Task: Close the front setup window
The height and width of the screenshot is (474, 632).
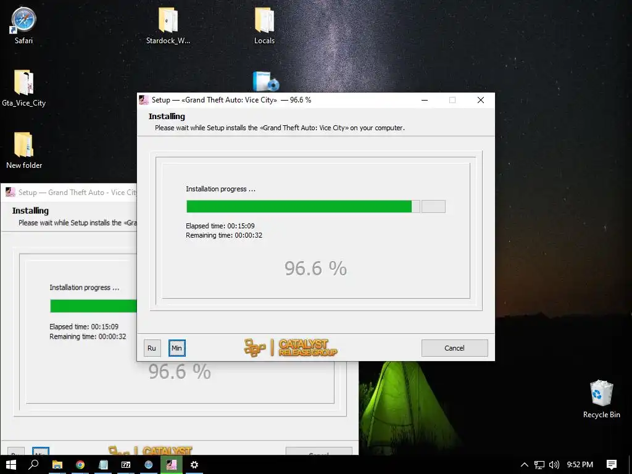Action: click(480, 100)
